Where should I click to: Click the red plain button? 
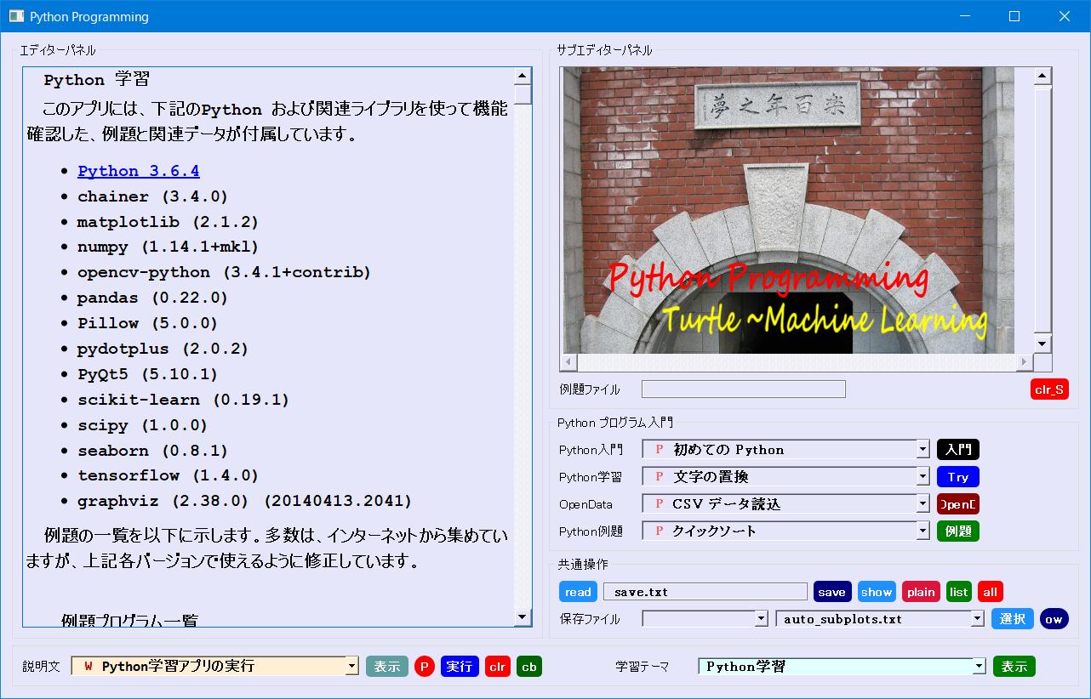(x=921, y=592)
